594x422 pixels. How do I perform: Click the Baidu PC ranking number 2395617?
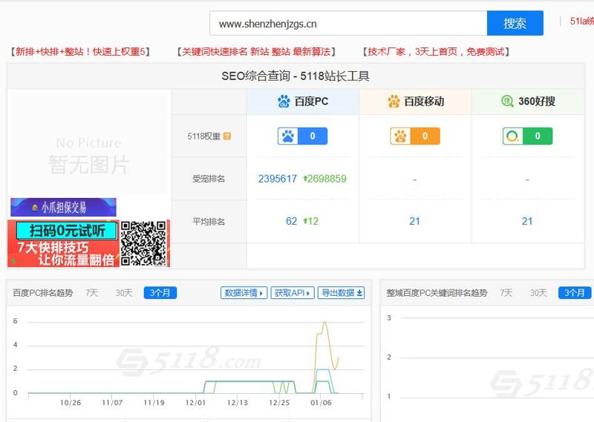coord(277,179)
